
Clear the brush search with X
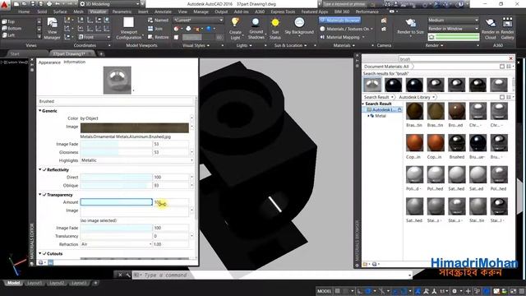click(x=511, y=58)
